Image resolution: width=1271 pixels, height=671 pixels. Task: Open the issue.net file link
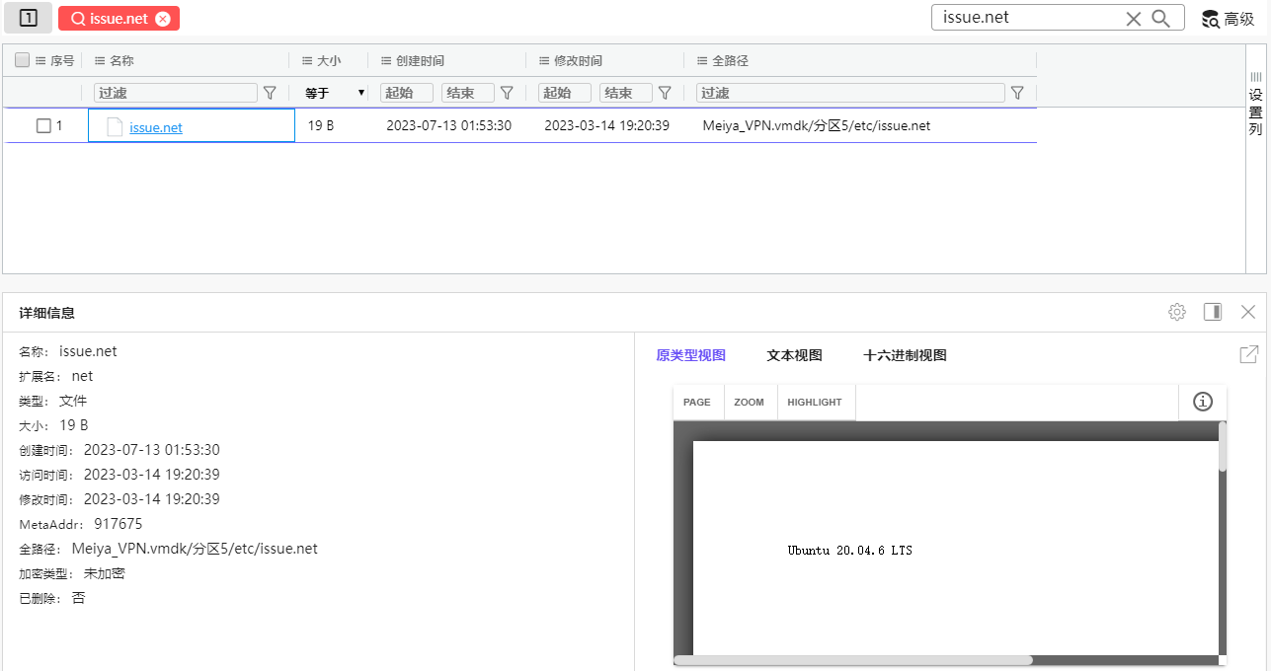click(x=156, y=127)
